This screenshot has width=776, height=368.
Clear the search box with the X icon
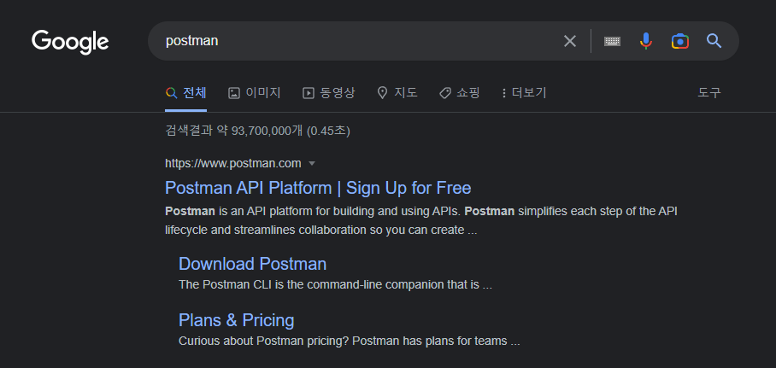[x=570, y=41]
